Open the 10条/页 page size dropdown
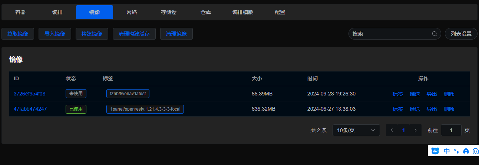479x165 pixels. coord(356,130)
